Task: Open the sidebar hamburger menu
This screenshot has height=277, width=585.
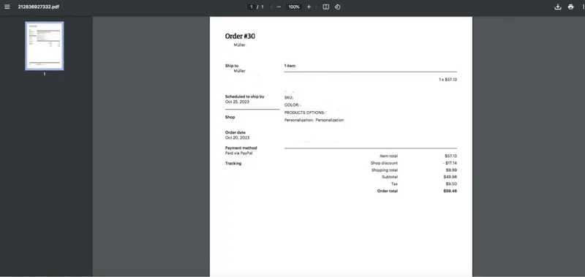Action: pos(7,7)
